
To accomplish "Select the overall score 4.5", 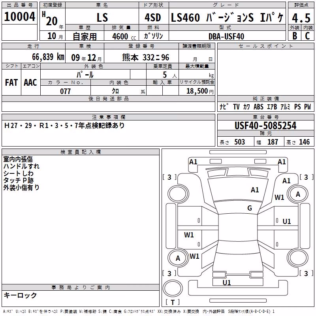I will click(x=301, y=18).
